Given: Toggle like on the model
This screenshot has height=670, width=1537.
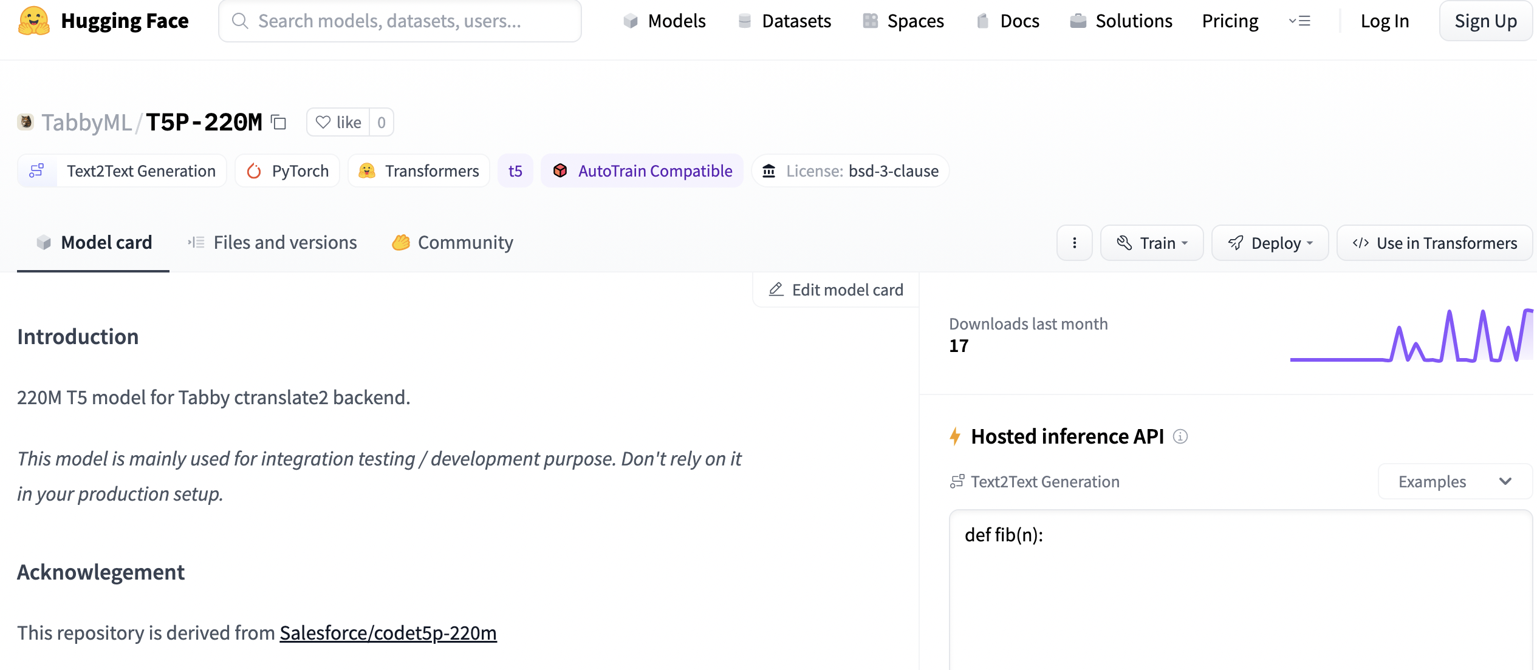Looking at the screenshot, I should (338, 123).
